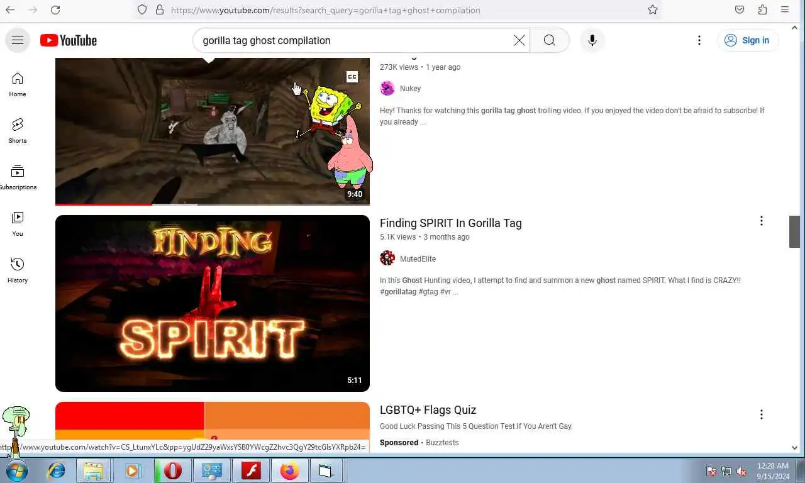This screenshot has height=483, width=805.
Task: Open Subscriptions in the sidebar
Action: tap(18, 177)
